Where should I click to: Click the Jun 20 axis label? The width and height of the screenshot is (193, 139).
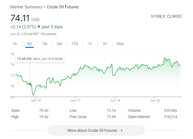coord(155,101)
